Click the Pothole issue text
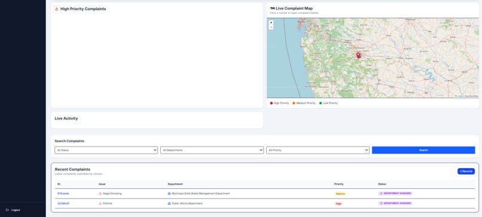 click(108, 203)
